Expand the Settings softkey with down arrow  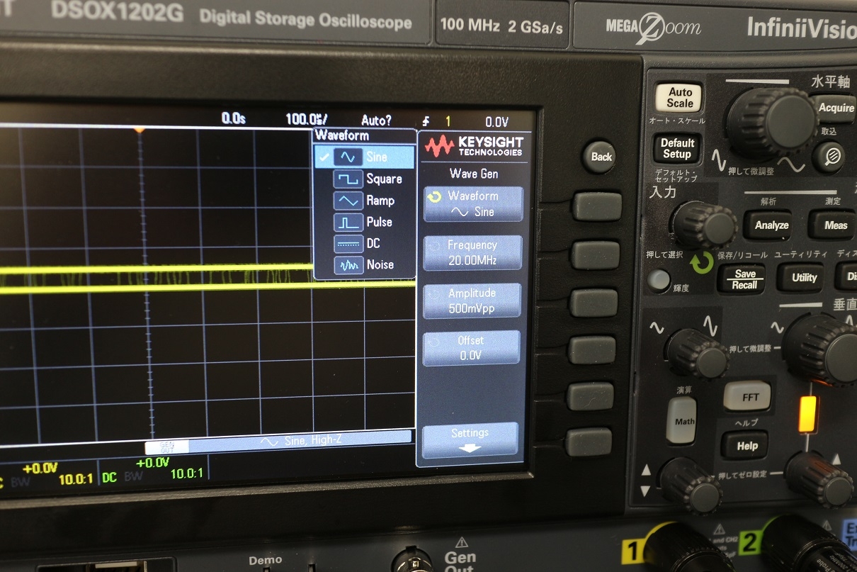pyautogui.click(x=470, y=440)
